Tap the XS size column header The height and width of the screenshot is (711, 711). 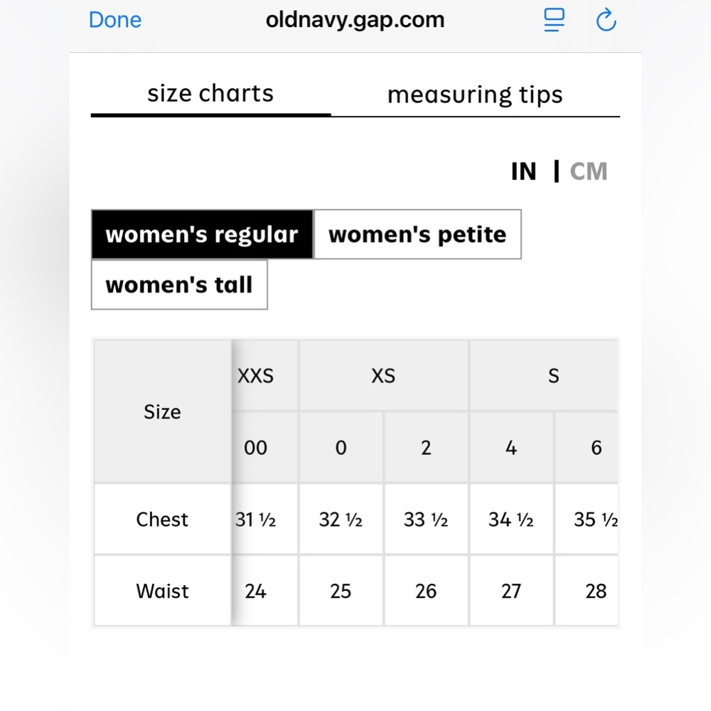tap(384, 376)
